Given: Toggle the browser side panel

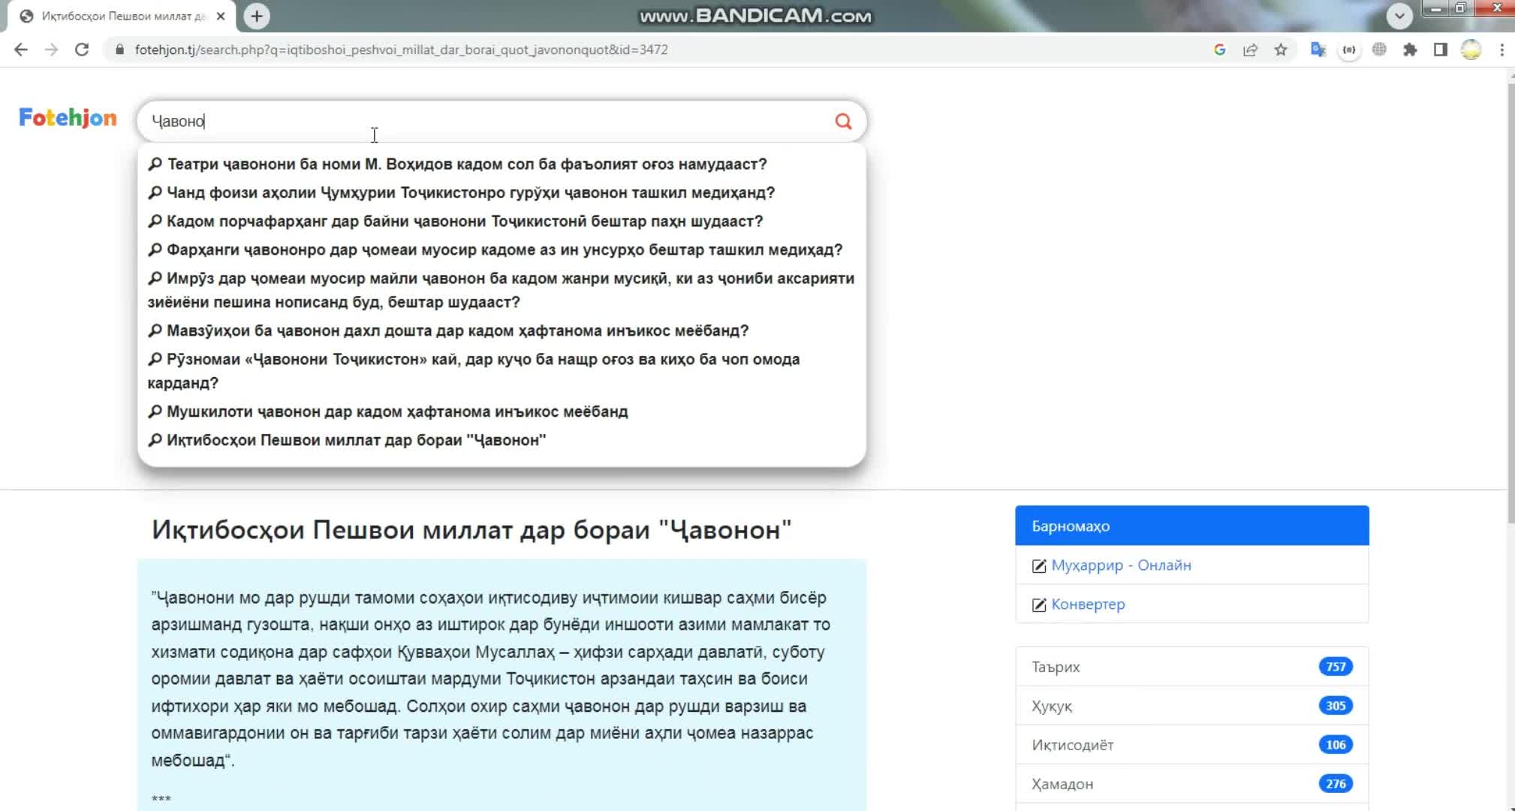Looking at the screenshot, I should pos(1440,50).
